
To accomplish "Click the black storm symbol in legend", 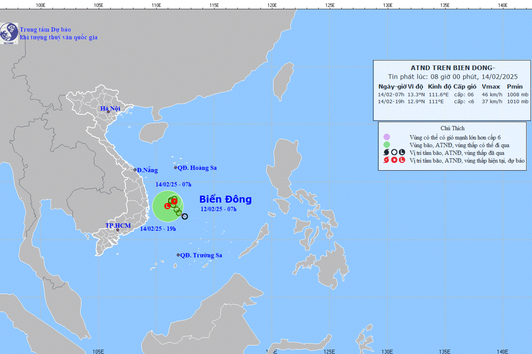I will pos(386,153).
